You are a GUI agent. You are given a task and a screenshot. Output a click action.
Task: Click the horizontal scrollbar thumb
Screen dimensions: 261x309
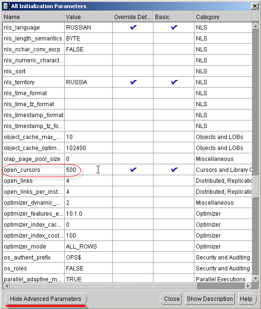104,286
